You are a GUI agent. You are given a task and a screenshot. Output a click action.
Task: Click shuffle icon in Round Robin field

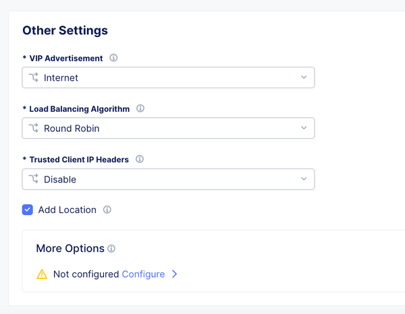pos(34,128)
